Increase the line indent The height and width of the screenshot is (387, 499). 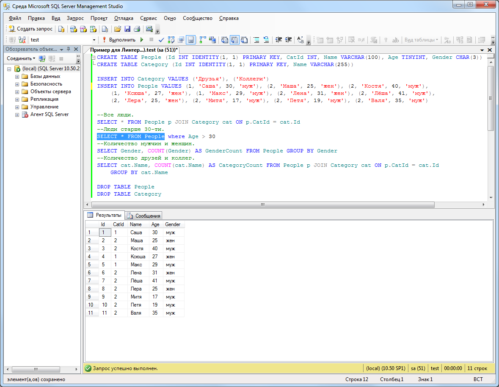(288, 40)
